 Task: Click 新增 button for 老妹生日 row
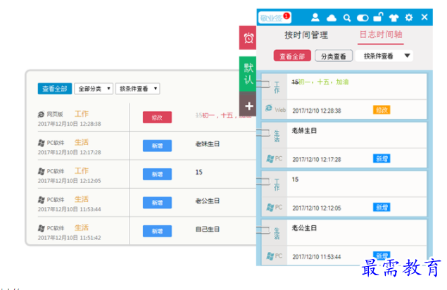pos(157,146)
